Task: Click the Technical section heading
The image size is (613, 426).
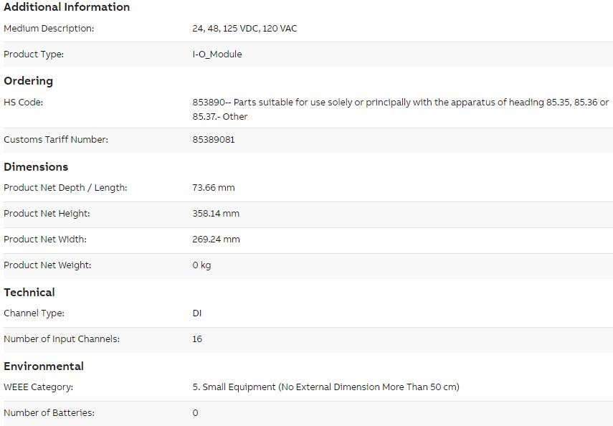Action: click(x=29, y=293)
